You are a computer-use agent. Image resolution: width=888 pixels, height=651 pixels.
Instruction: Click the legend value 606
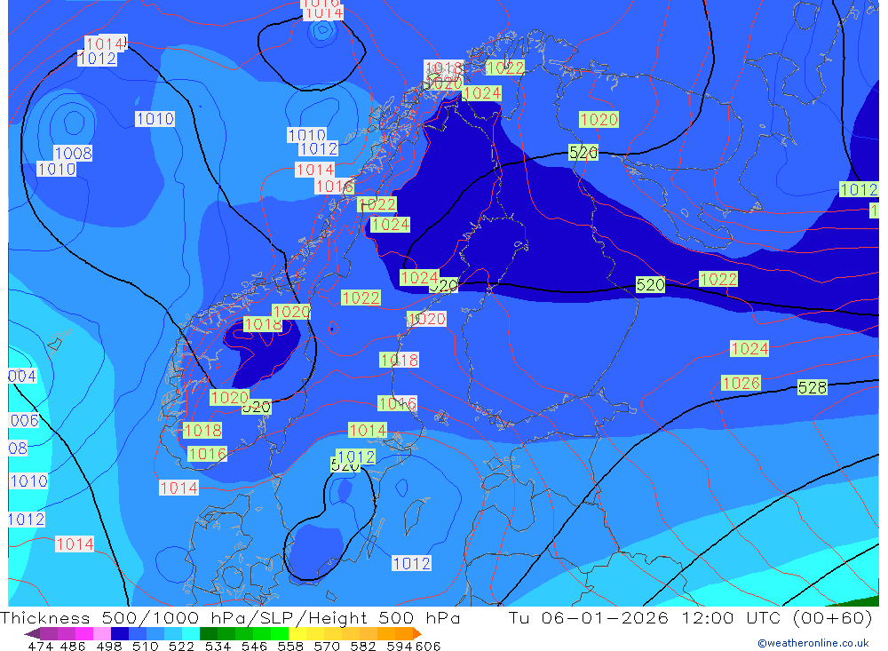(428, 646)
